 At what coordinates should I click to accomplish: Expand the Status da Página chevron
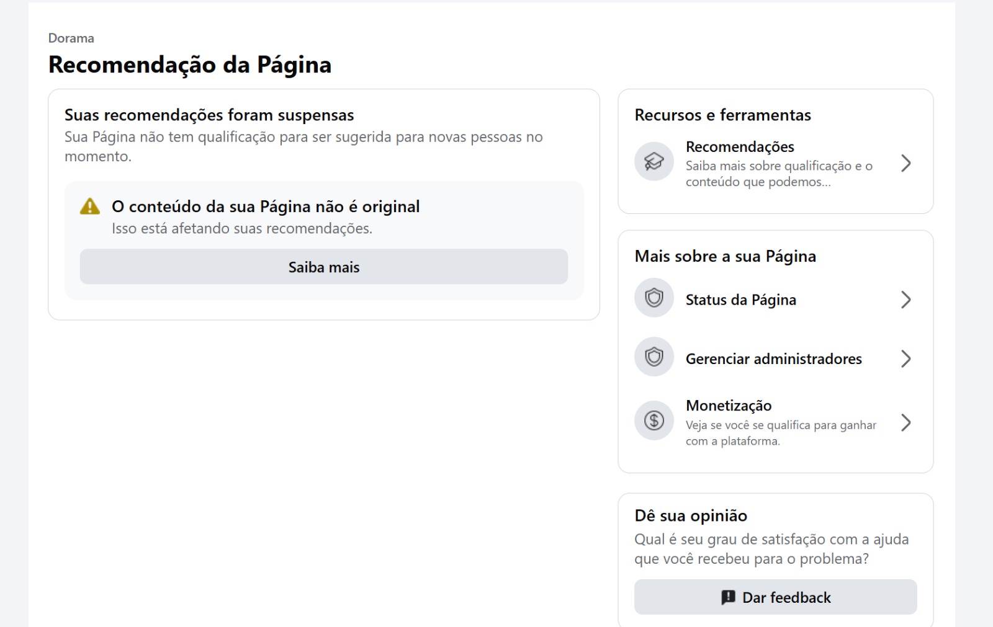pyautogui.click(x=906, y=300)
